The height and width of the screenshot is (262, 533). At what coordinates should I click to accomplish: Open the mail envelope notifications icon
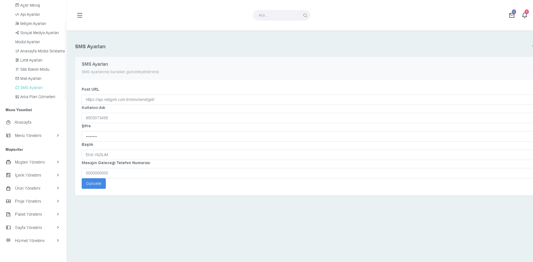[512, 15]
